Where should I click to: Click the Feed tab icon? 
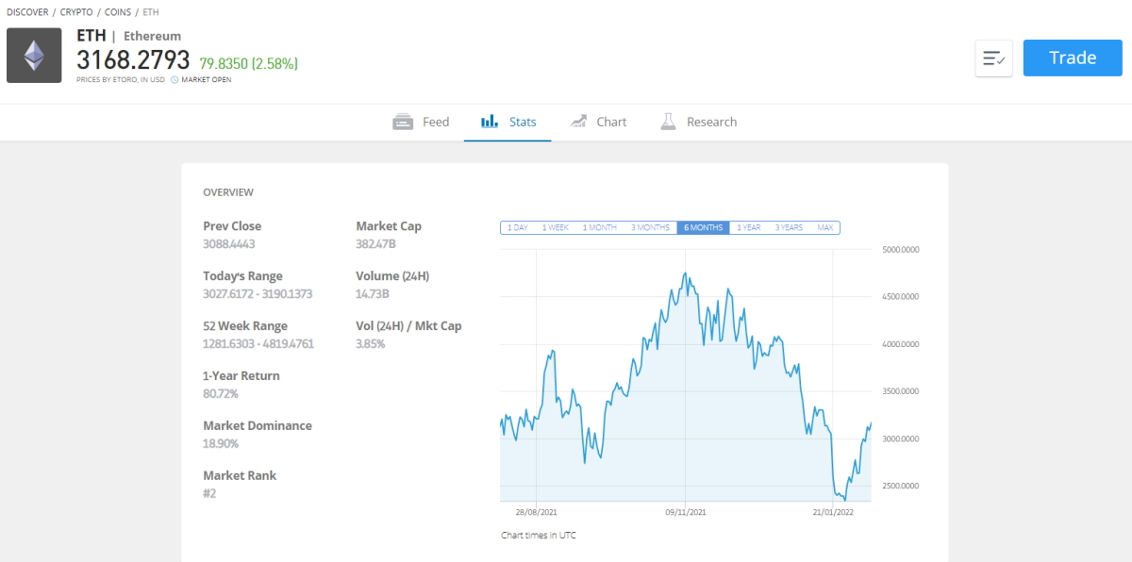click(403, 122)
